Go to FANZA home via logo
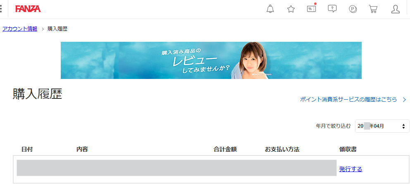 (28, 9)
